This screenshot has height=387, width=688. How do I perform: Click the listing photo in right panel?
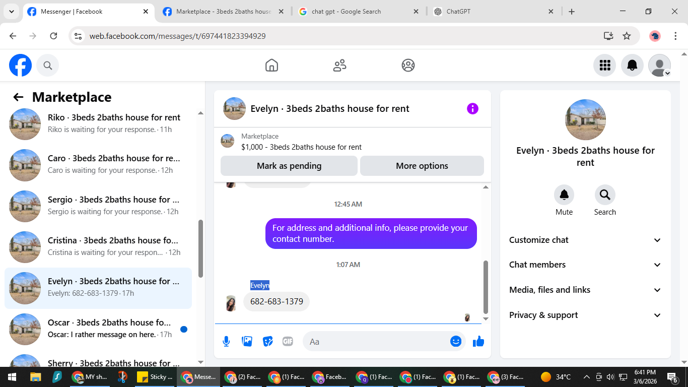coord(585,119)
